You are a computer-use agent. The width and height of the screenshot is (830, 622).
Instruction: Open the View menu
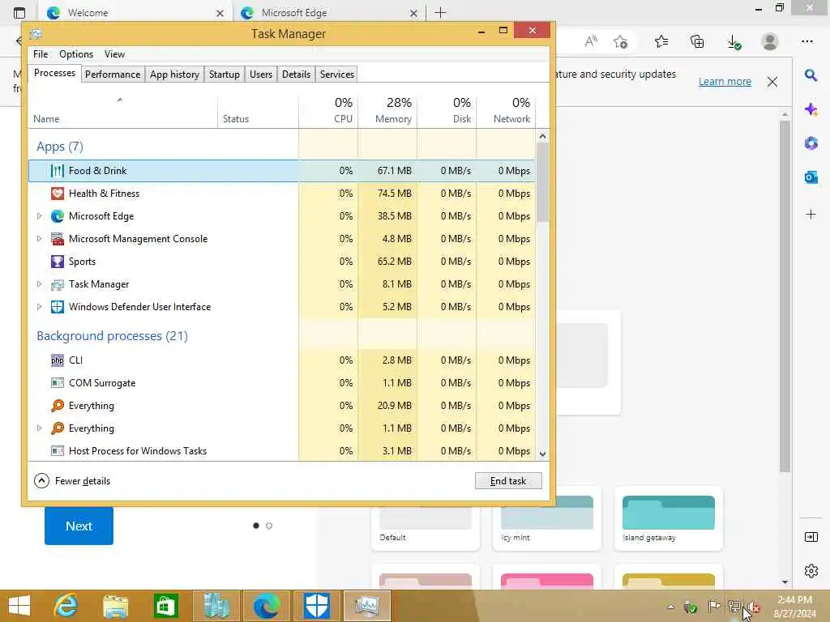[x=114, y=54]
